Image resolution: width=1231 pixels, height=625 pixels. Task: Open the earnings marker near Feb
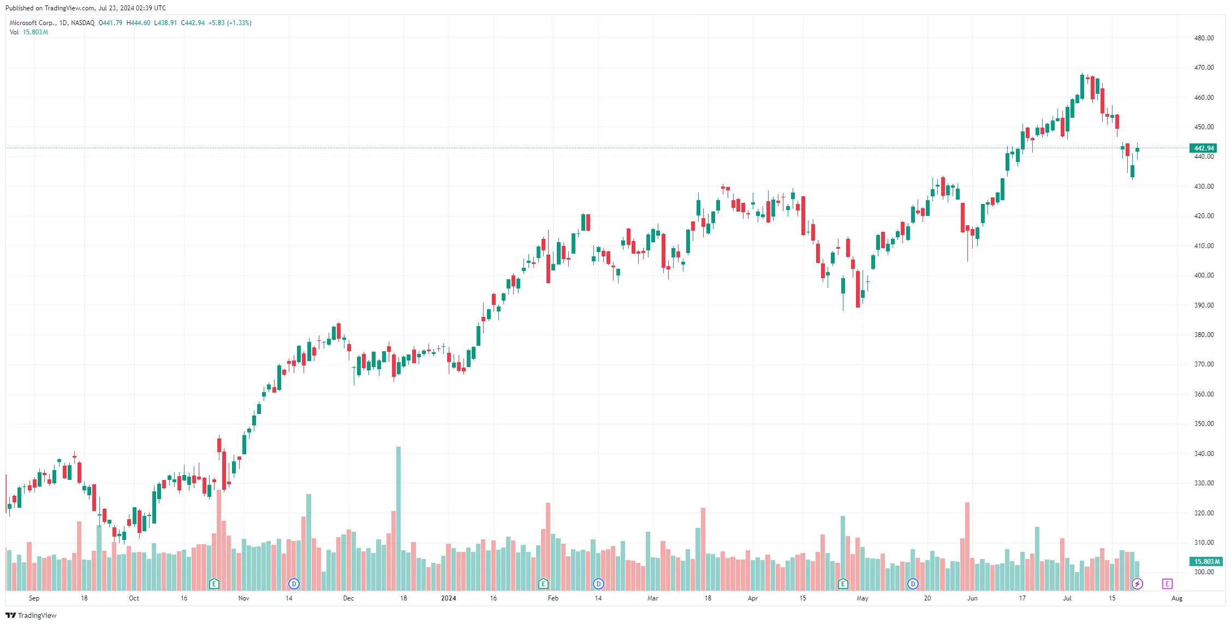tap(543, 584)
